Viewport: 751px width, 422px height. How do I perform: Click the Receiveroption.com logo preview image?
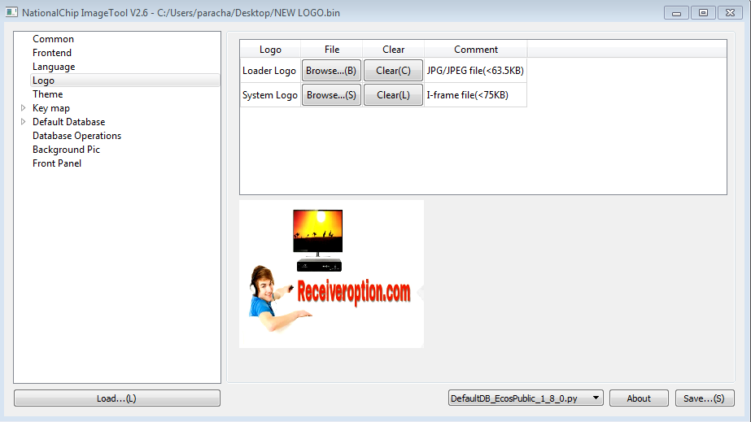pyautogui.click(x=331, y=274)
